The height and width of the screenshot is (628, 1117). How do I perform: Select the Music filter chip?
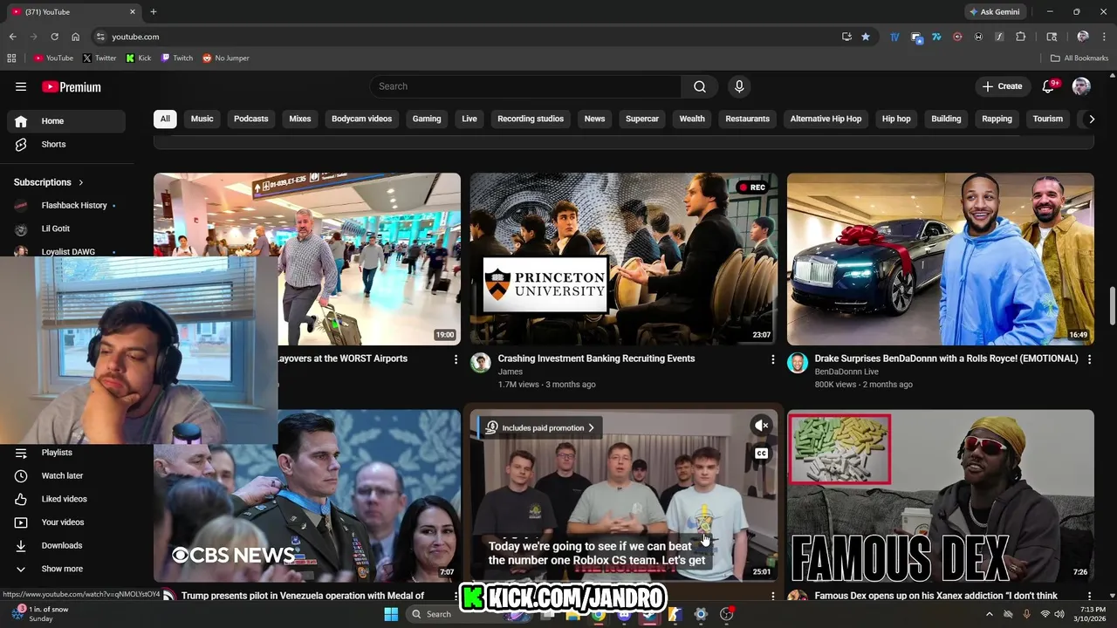coord(202,119)
